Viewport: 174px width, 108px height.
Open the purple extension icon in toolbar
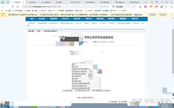145,7
